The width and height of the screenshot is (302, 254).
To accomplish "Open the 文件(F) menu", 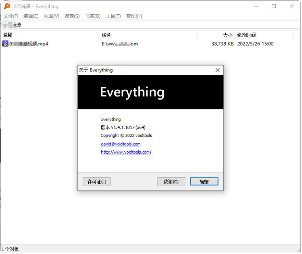I will click(x=11, y=16).
